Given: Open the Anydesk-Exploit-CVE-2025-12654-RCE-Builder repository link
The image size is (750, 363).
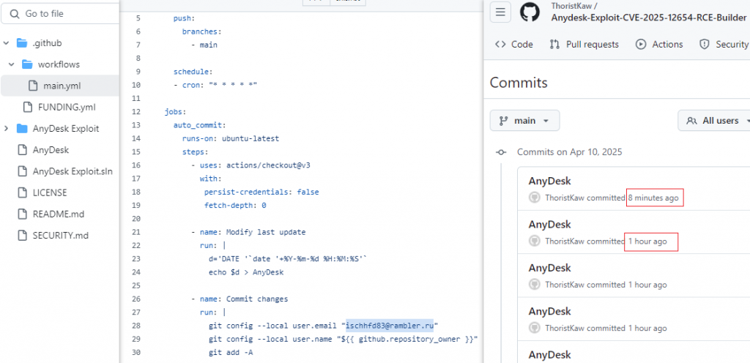Looking at the screenshot, I should coord(649,18).
